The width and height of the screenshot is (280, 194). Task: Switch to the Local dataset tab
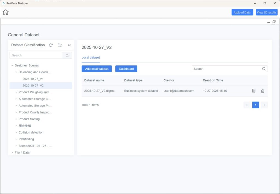(91, 57)
